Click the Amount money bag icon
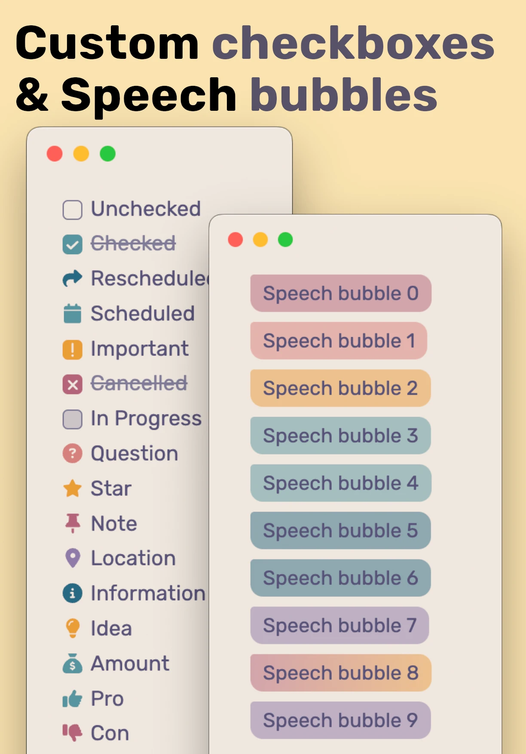 pyautogui.click(x=72, y=663)
